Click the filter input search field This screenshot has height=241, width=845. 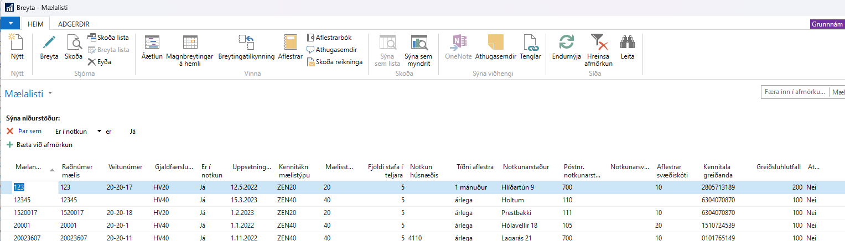pyautogui.click(x=795, y=92)
